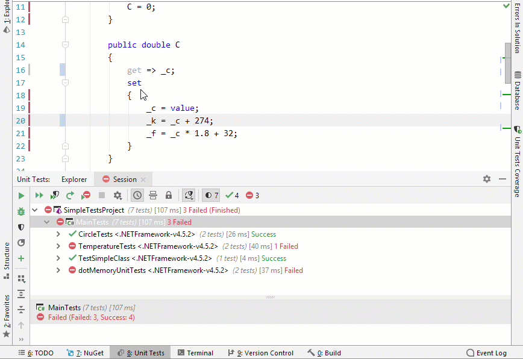This screenshot has height=359, width=523.
Task: Expand the TemperatureTests node
Action: [58, 246]
